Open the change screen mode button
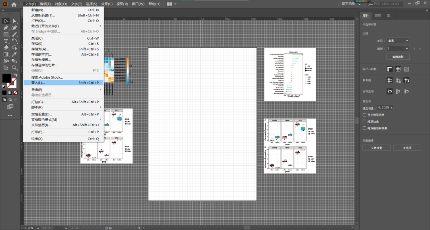This screenshot has width=430, height=230. click(x=10, y=107)
